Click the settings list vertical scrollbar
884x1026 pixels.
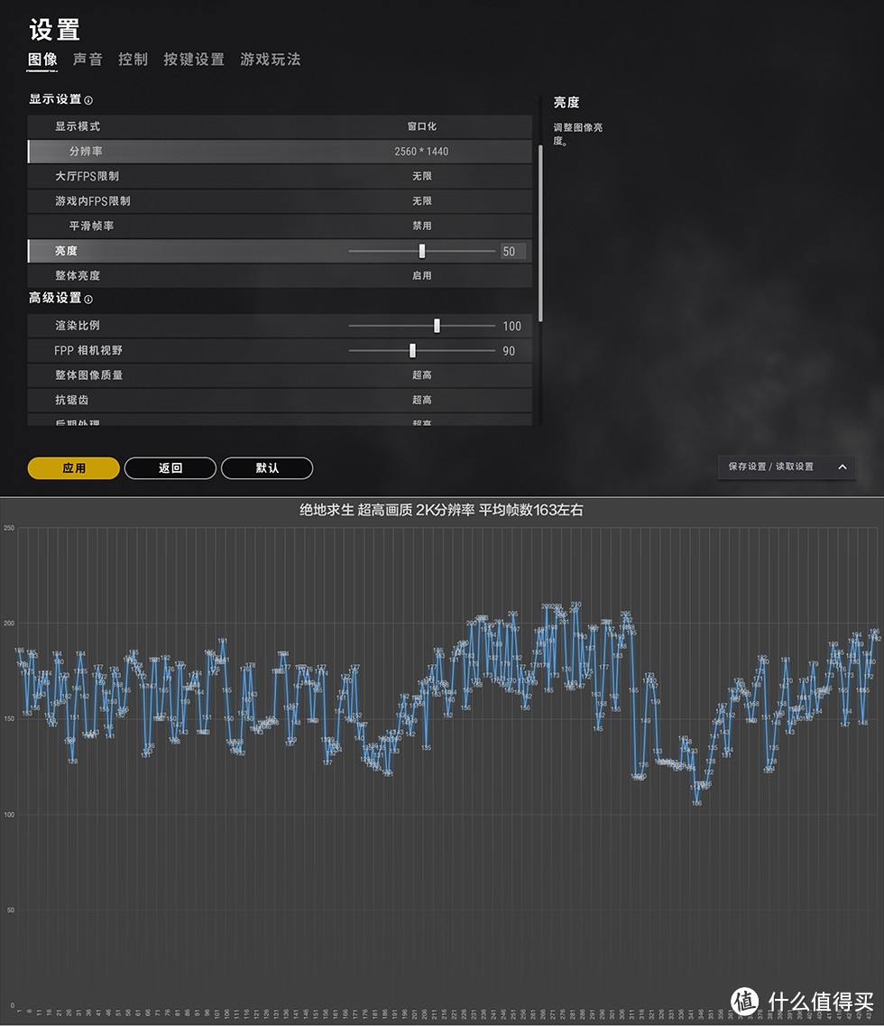point(540,233)
